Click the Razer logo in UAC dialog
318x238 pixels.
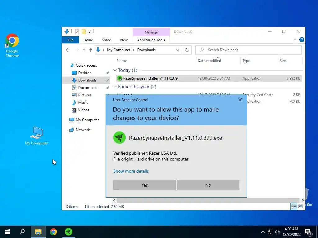coord(120,138)
